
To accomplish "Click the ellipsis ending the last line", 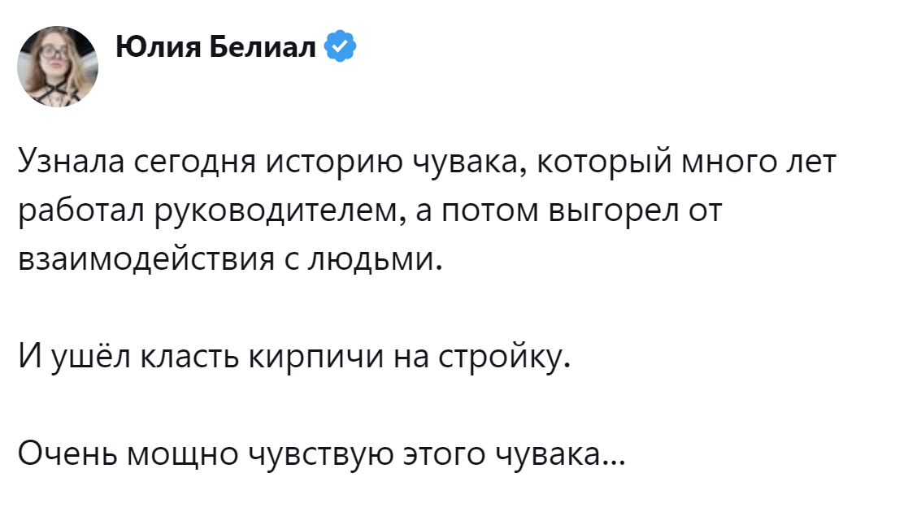I will tap(615, 461).
